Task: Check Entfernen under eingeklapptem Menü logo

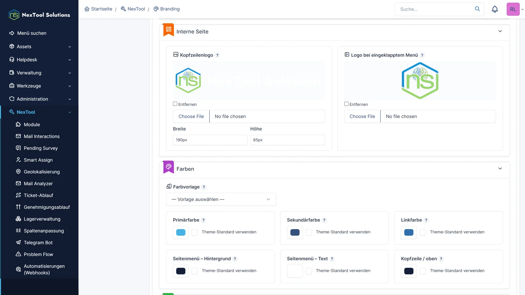Action: click(346, 104)
